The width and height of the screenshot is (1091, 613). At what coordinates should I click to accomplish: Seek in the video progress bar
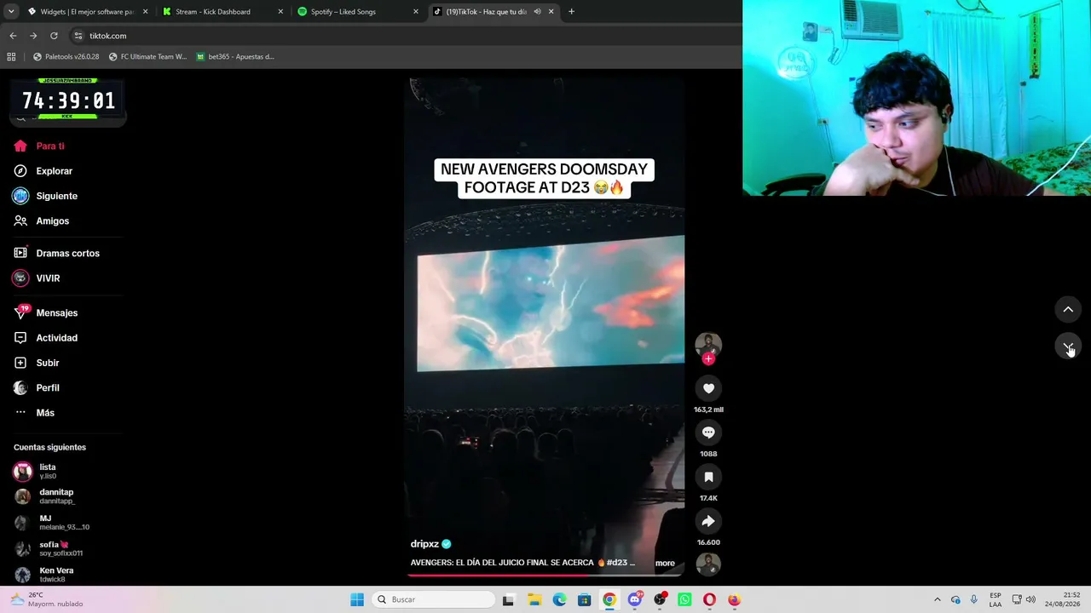545,575
